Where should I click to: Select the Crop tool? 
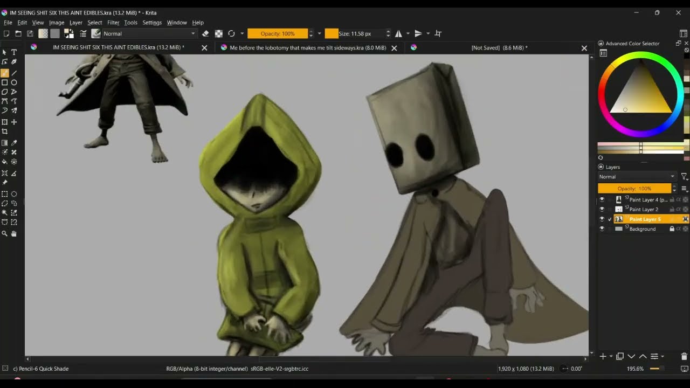(4, 131)
